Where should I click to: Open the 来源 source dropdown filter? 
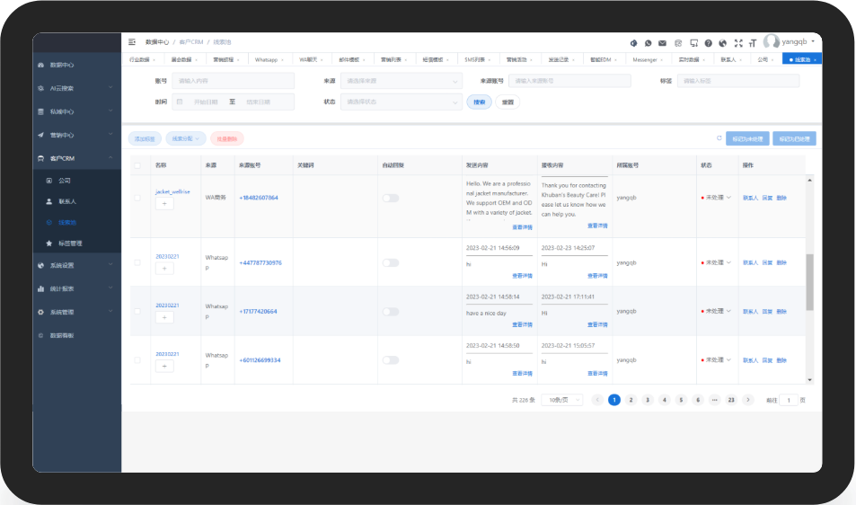pyautogui.click(x=402, y=81)
